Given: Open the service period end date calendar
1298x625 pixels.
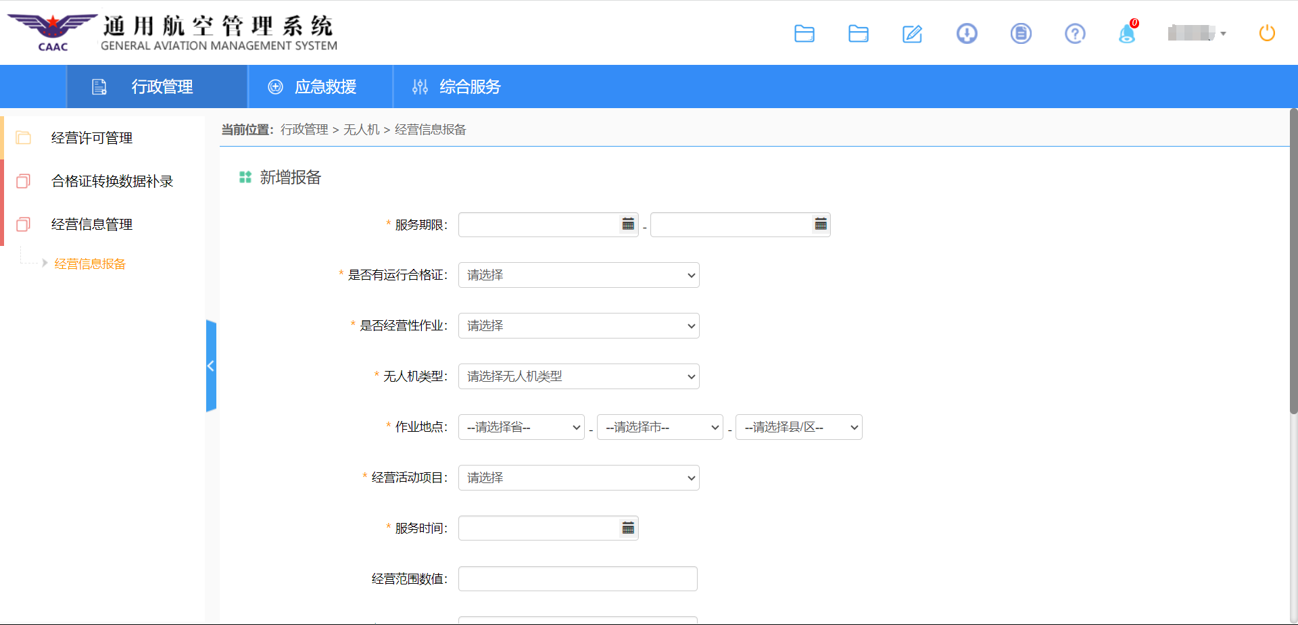Looking at the screenshot, I should [821, 224].
